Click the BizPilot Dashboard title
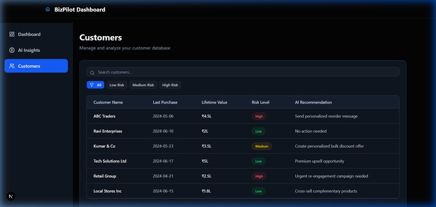The width and height of the screenshot is (436, 207). click(80, 9)
